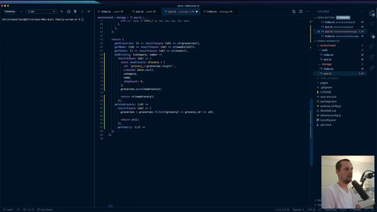Split the terminal panel
The width and height of the screenshot is (377, 212).
point(69,11)
